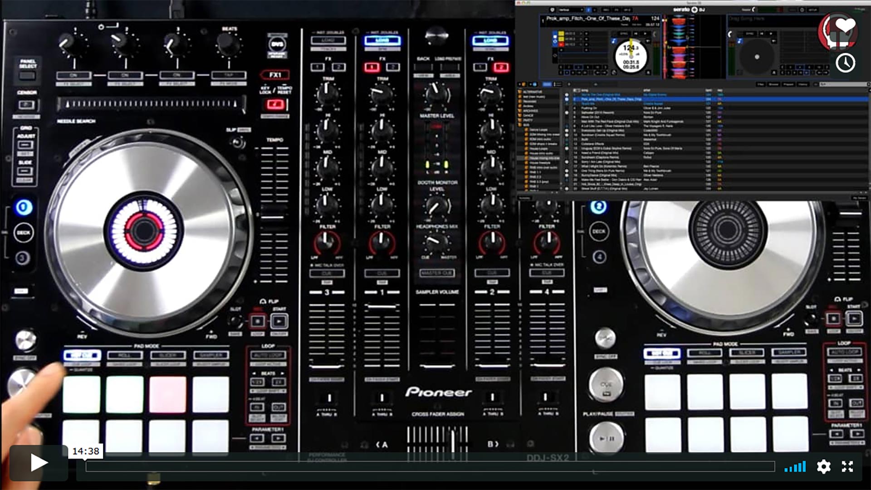Viewport: 871px width, 490px height.
Task: Click Flip Start button on left deck
Action: [x=279, y=321]
